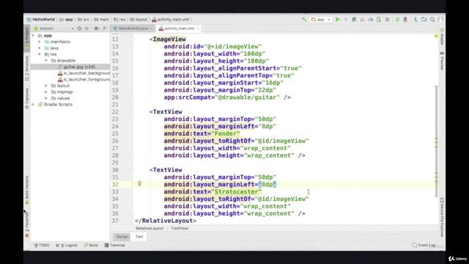The image size is (469, 264).
Task: Open the TODO tool window
Action: point(42,246)
